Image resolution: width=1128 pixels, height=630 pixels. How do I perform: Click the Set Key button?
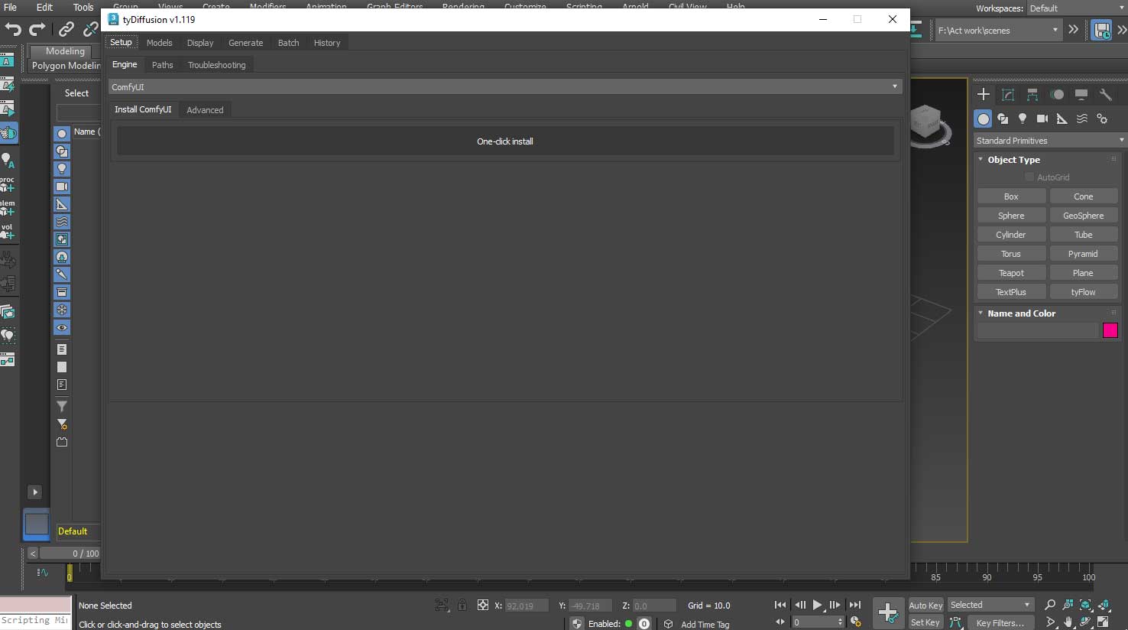point(925,622)
